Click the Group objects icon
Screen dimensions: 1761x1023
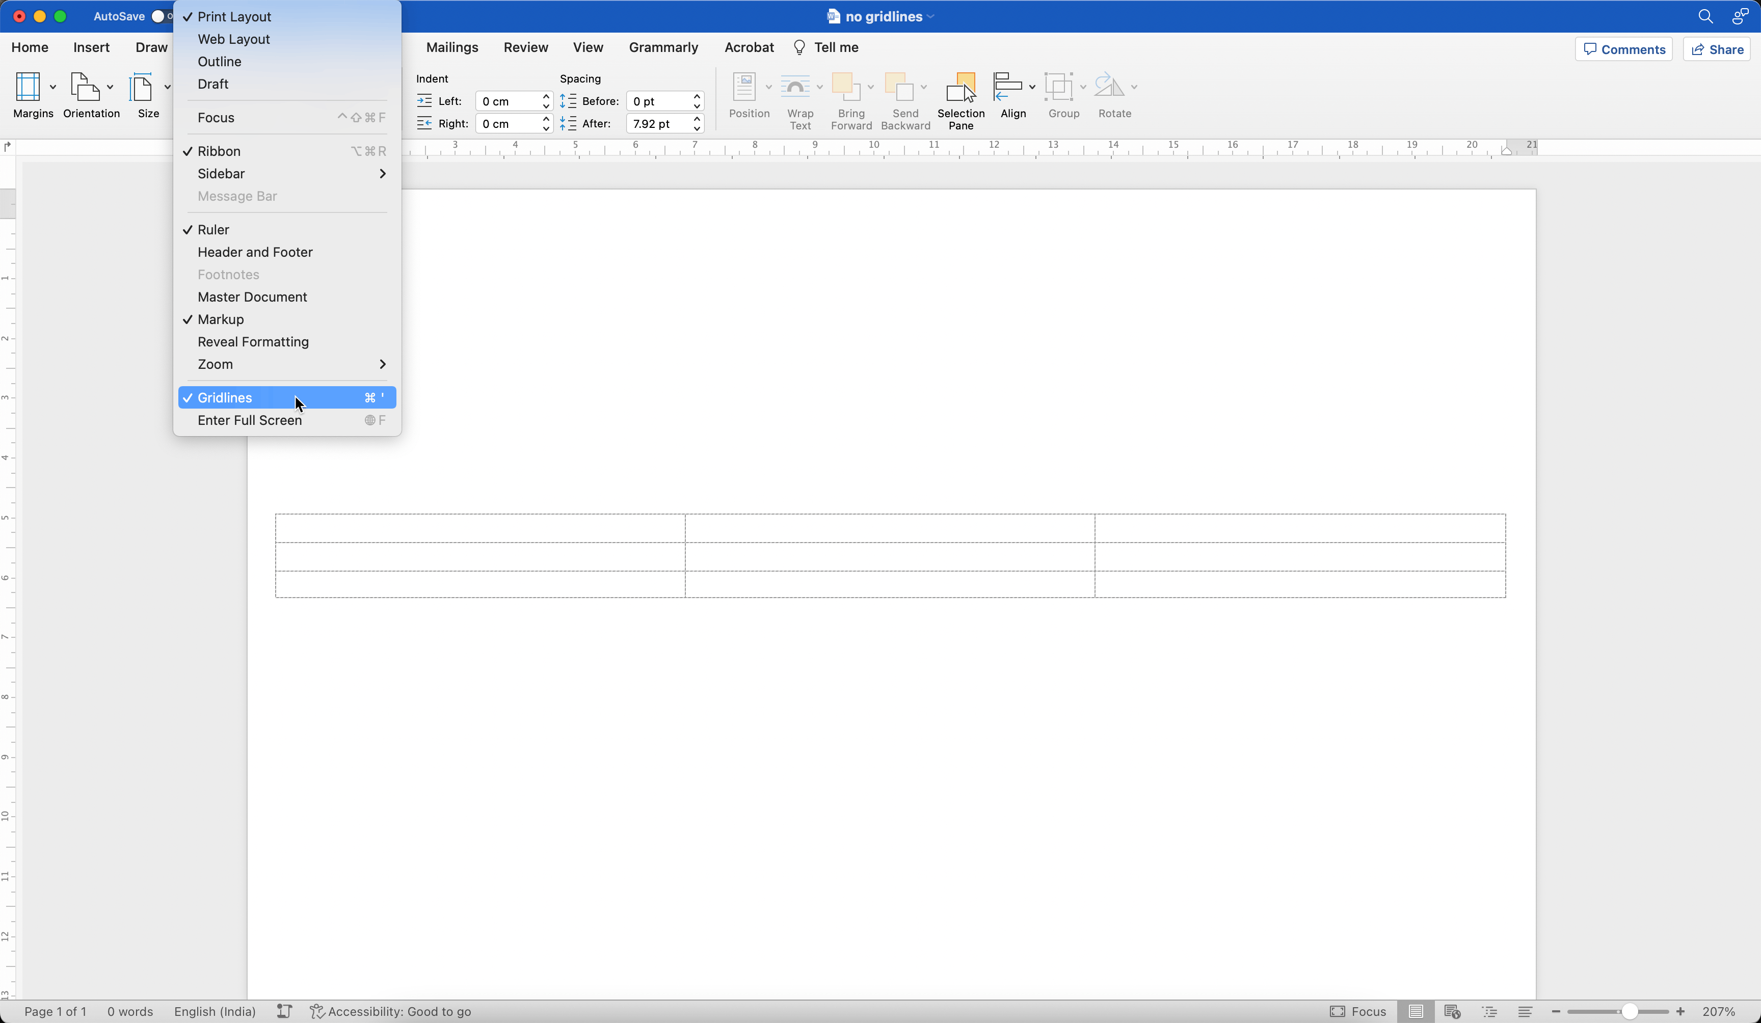point(1059,87)
